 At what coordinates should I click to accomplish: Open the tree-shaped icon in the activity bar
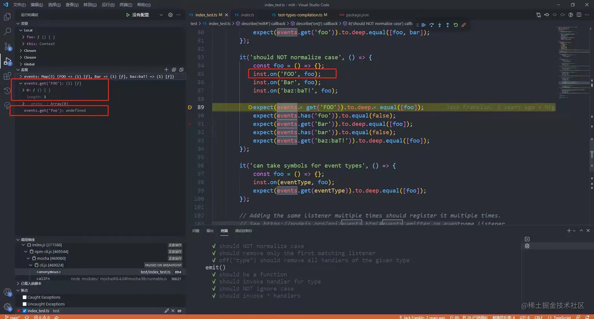click(7, 105)
